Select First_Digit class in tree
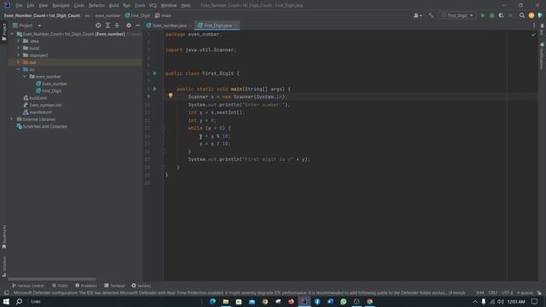546x307 pixels. pos(49,91)
